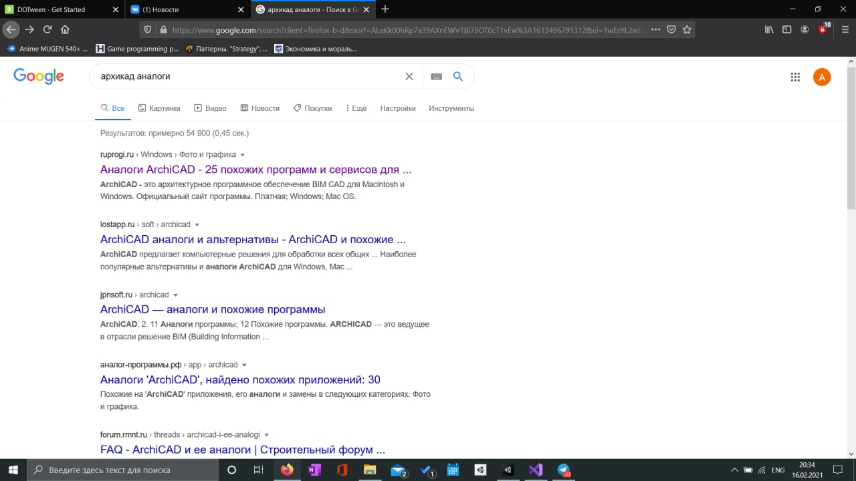Open the taskbar clock showing 20:34

click(807, 470)
